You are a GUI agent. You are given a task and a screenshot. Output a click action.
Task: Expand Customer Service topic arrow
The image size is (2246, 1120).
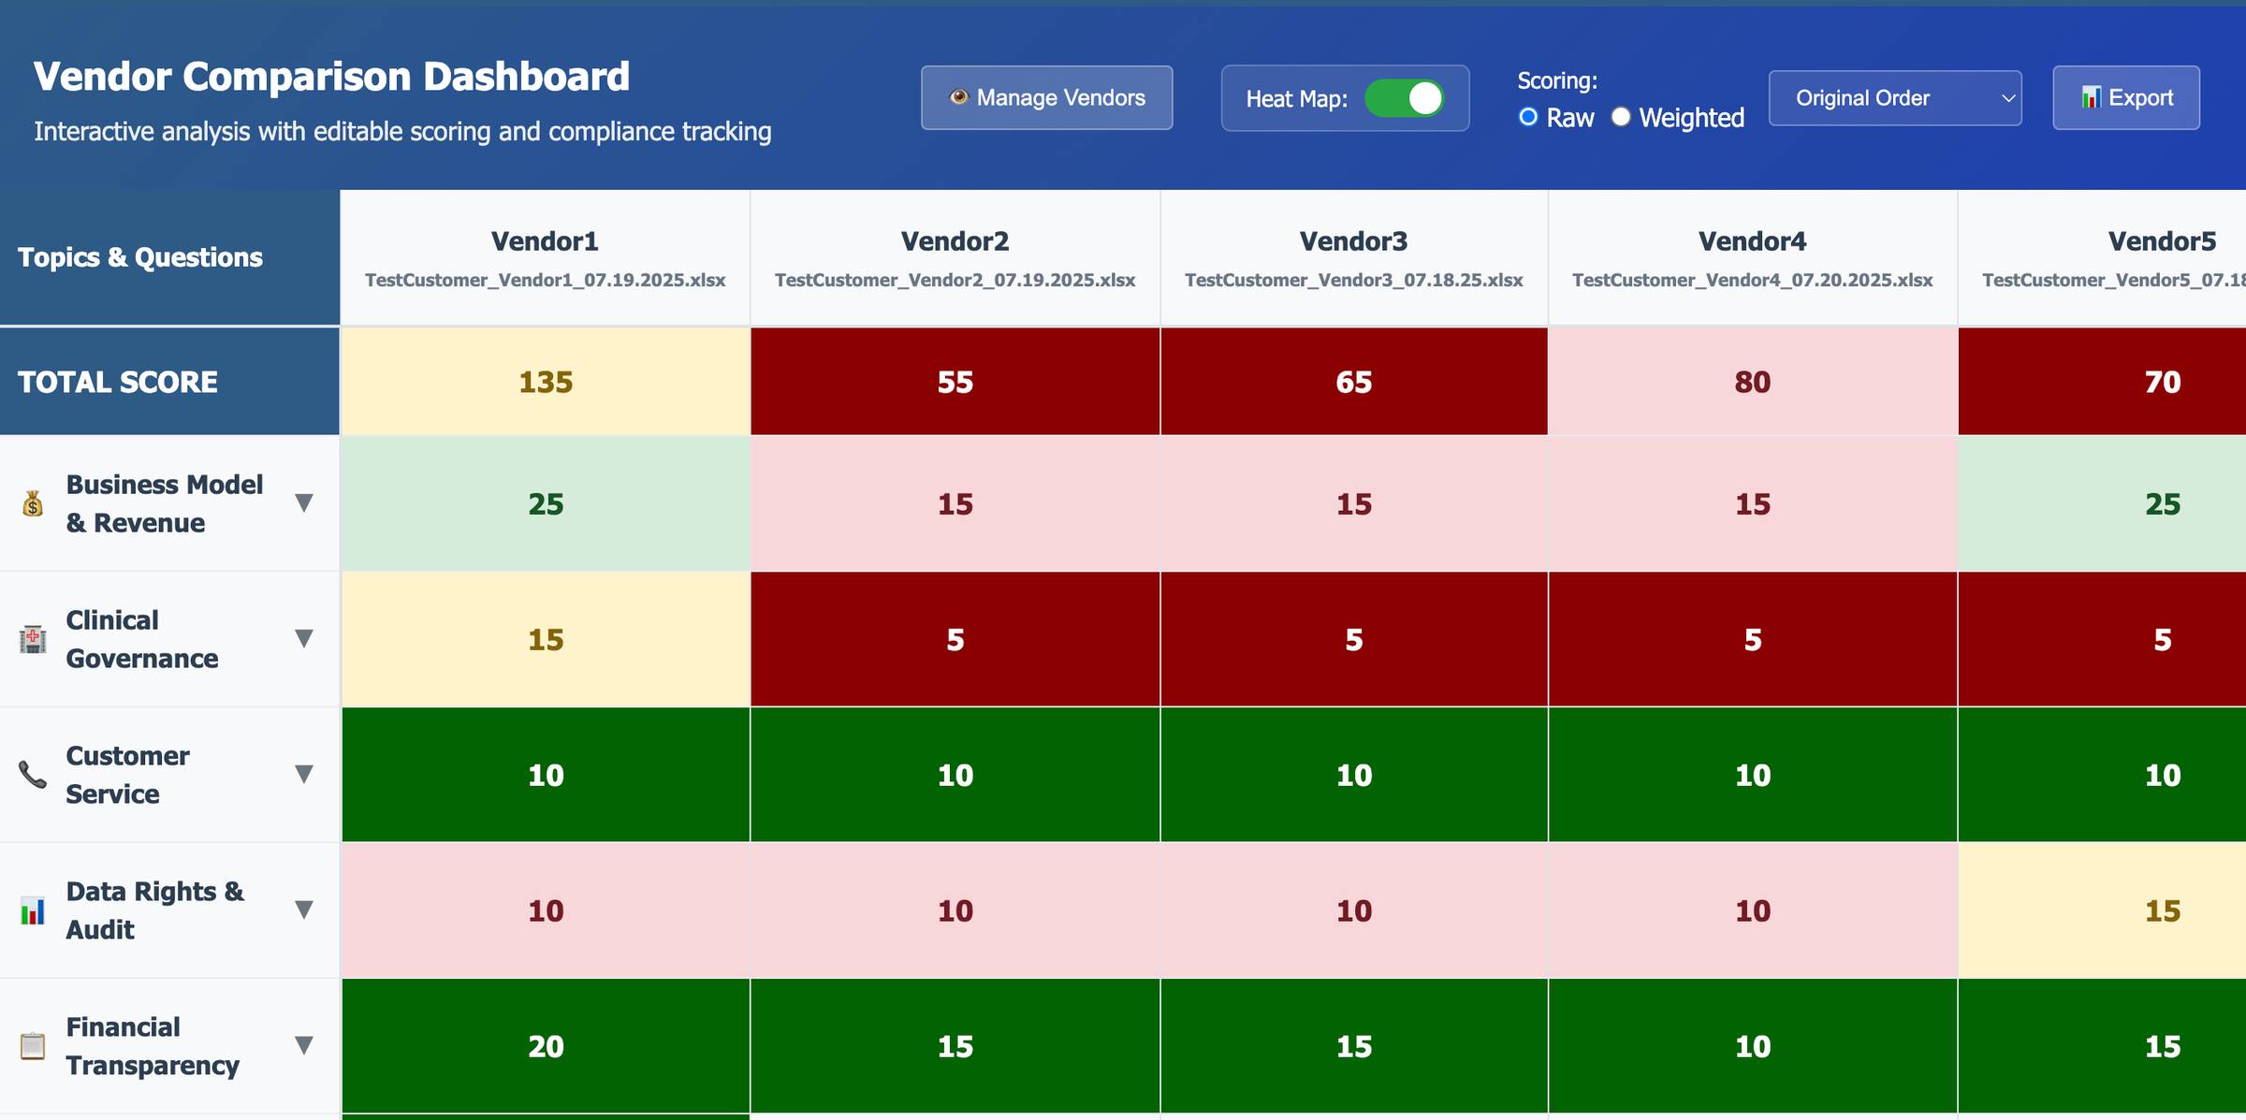(303, 775)
